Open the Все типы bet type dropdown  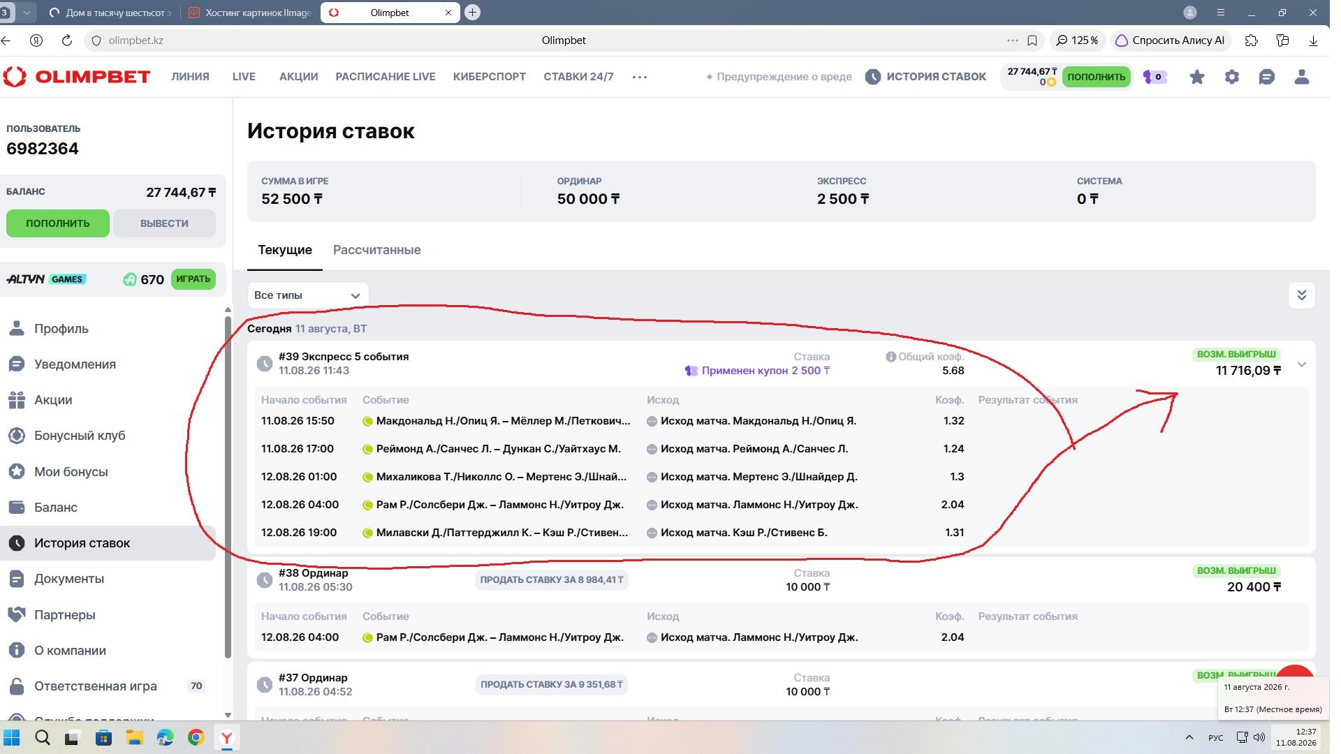tap(308, 295)
